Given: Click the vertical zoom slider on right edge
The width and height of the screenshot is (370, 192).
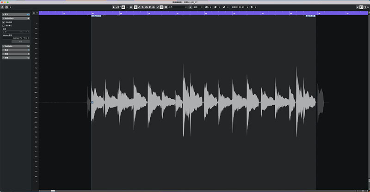Looking at the screenshot, I should pos(369,181).
